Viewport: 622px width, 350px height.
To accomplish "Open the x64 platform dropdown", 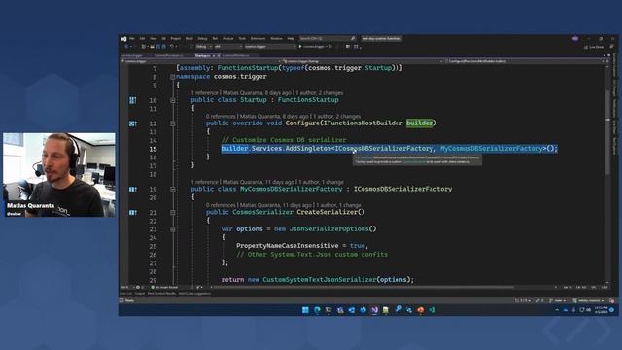I will (x=228, y=47).
